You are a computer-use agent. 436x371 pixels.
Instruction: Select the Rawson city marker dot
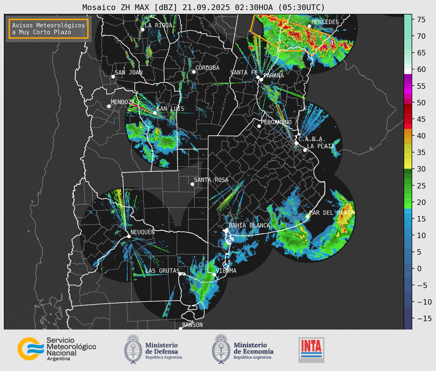tap(180, 328)
